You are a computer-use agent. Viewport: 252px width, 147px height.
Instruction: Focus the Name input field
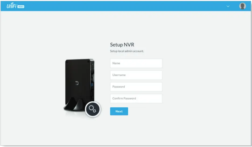click(136, 63)
